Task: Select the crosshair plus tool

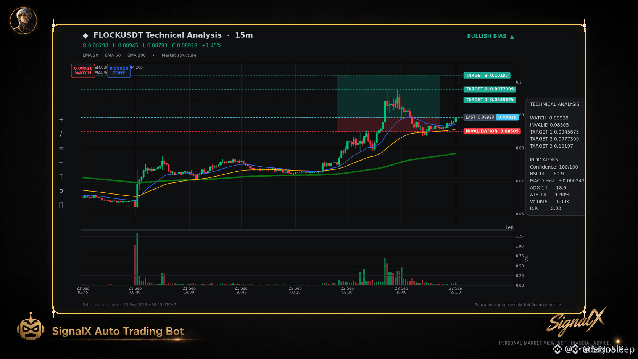Action: pos(61,120)
